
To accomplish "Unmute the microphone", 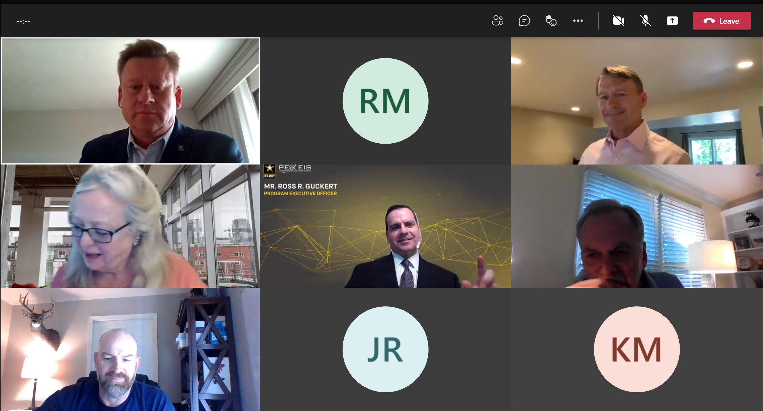I will coord(645,21).
